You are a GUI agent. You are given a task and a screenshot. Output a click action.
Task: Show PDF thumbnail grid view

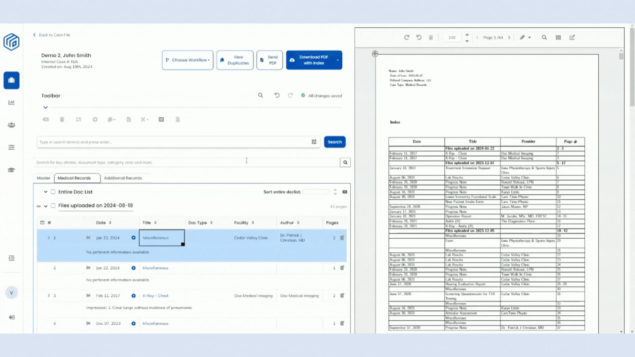click(558, 37)
